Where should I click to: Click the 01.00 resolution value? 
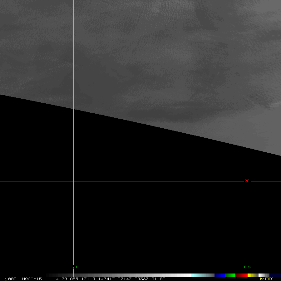point(158,279)
